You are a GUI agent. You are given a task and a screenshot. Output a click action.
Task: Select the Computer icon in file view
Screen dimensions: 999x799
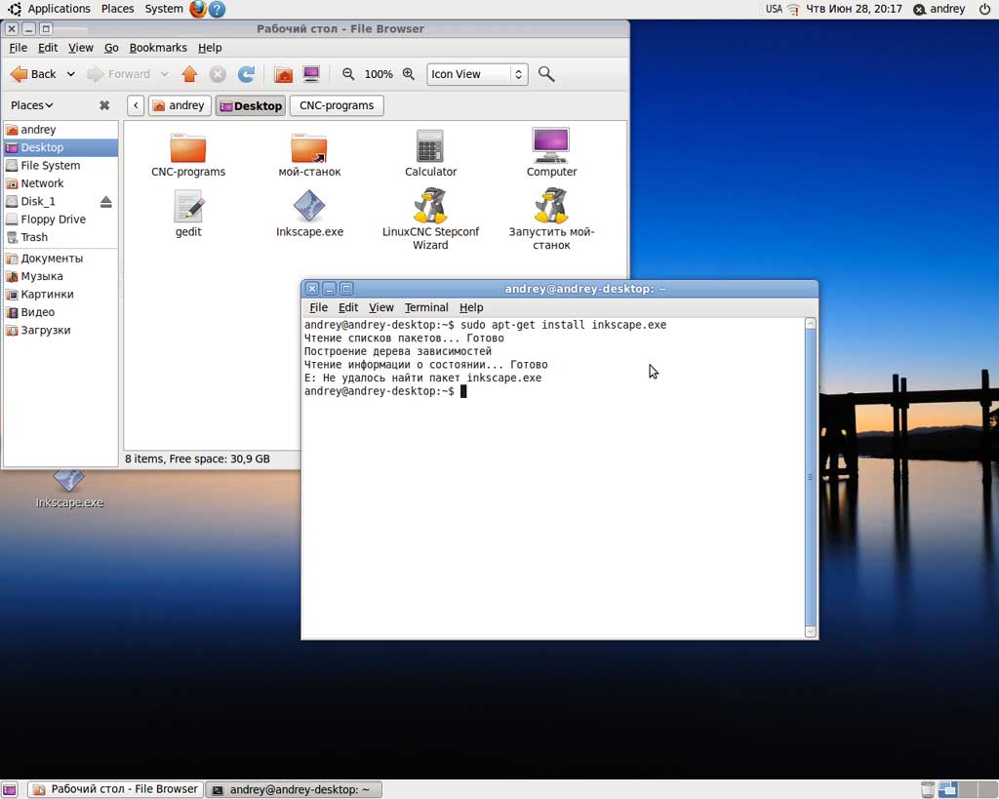551,153
